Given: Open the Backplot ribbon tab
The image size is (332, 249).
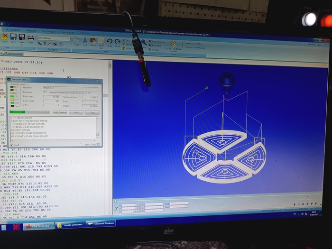Looking at the screenshot, I should 31,31.
